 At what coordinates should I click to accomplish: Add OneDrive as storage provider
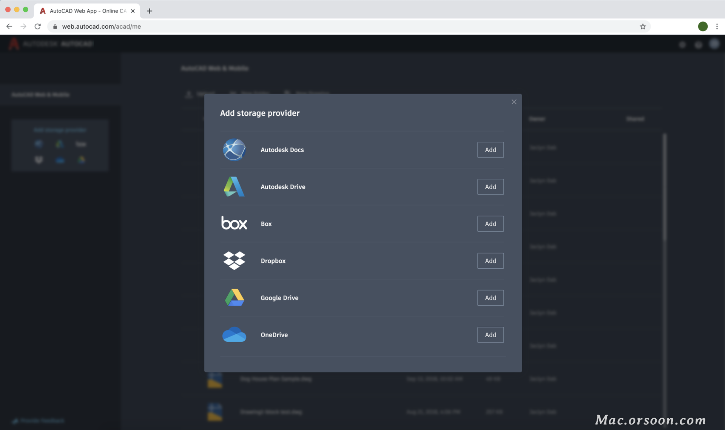click(x=490, y=335)
